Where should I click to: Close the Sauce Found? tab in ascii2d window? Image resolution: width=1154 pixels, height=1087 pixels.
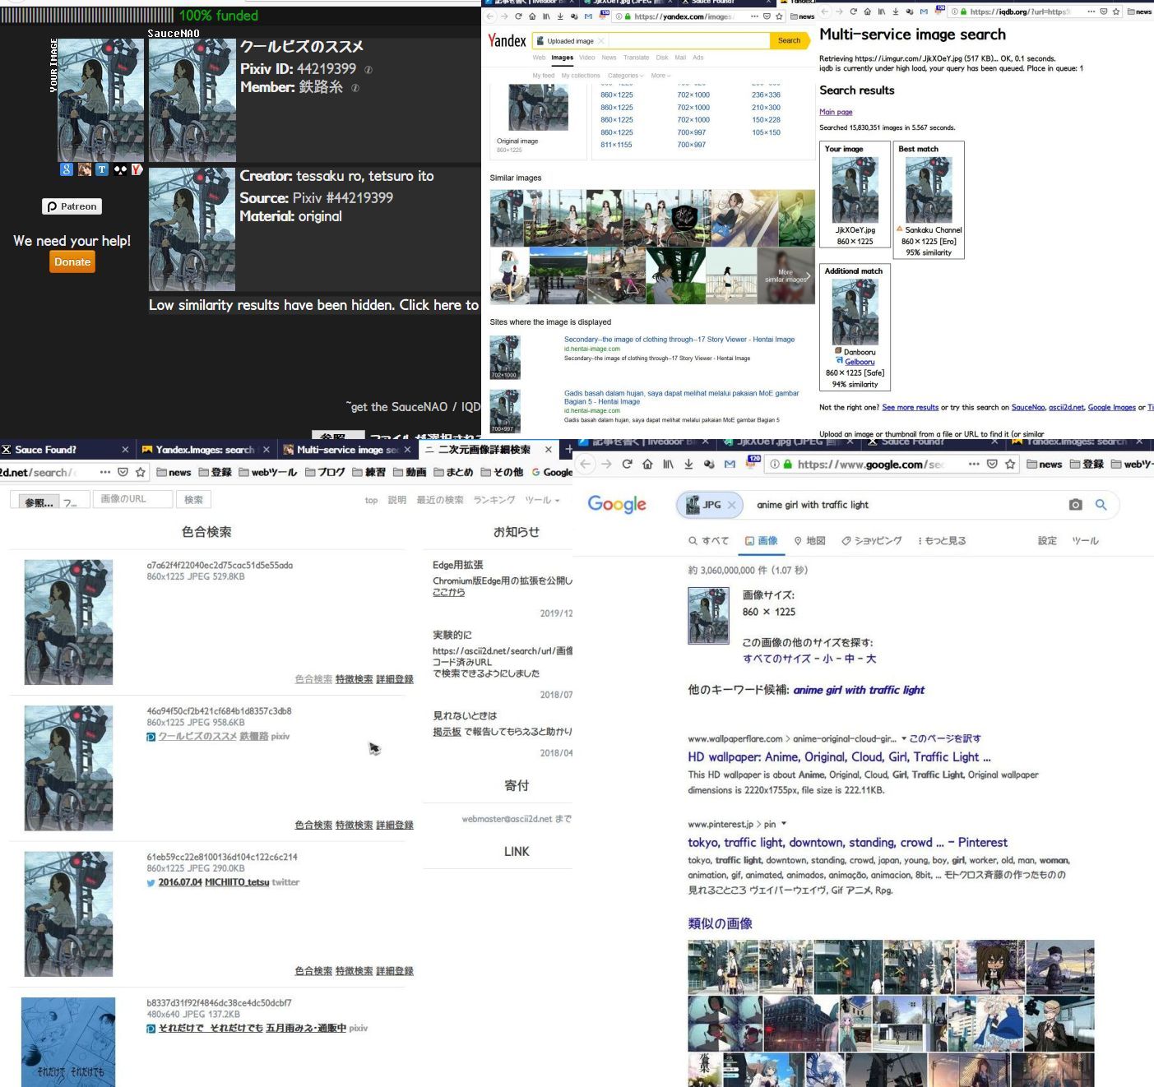point(125,450)
